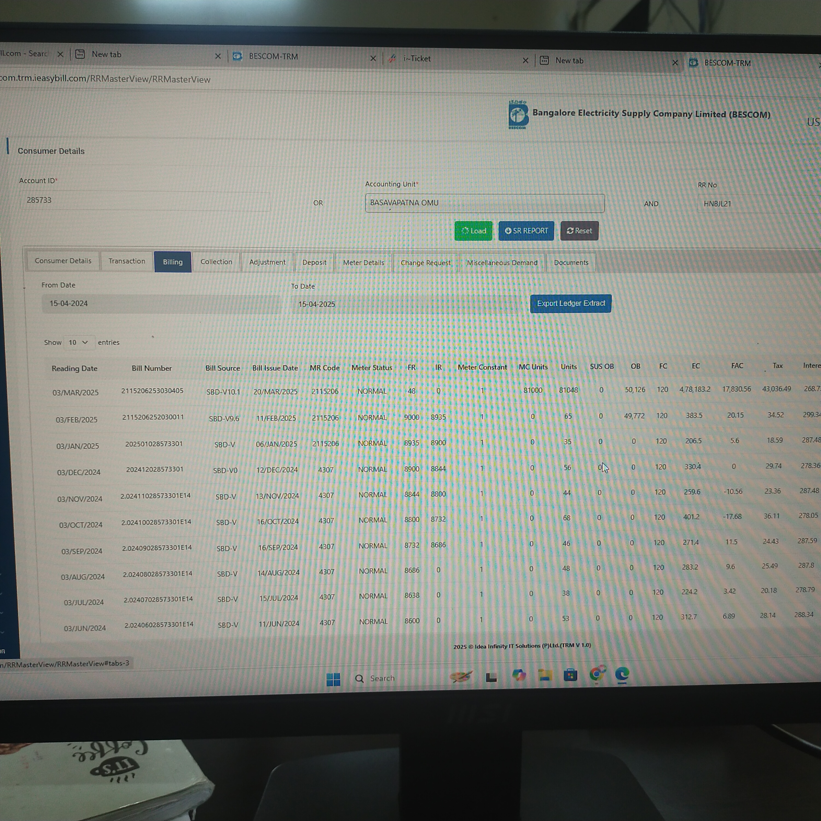The width and height of the screenshot is (821, 821).
Task: Click the Account ID field showing 285733
Action: tap(144, 201)
